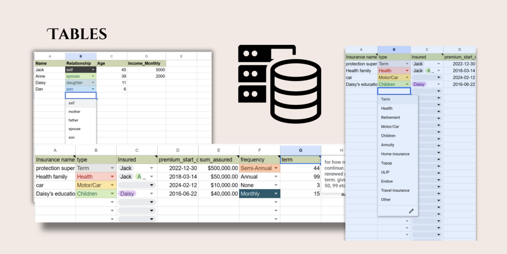This screenshot has width=507, height=254.
Task: Select the Income_Monthly header cell
Action: tap(146, 64)
